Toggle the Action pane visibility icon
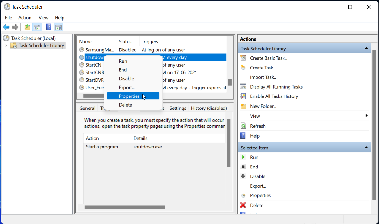Image resolution: width=379 pixels, height=224 pixels. pos(58,27)
